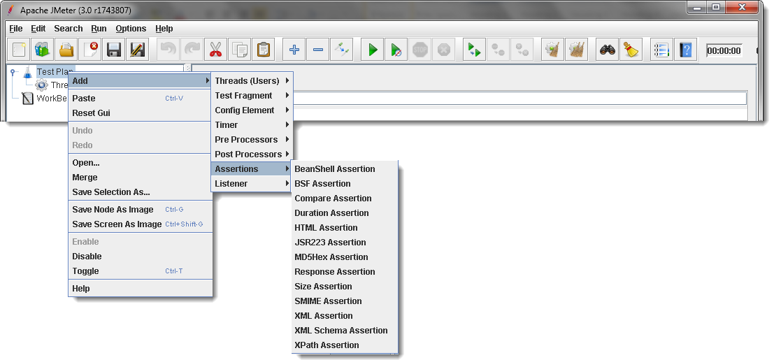This screenshot has height=360, width=774.
Task: Add an XPath Assertion
Action: [x=345, y=345]
